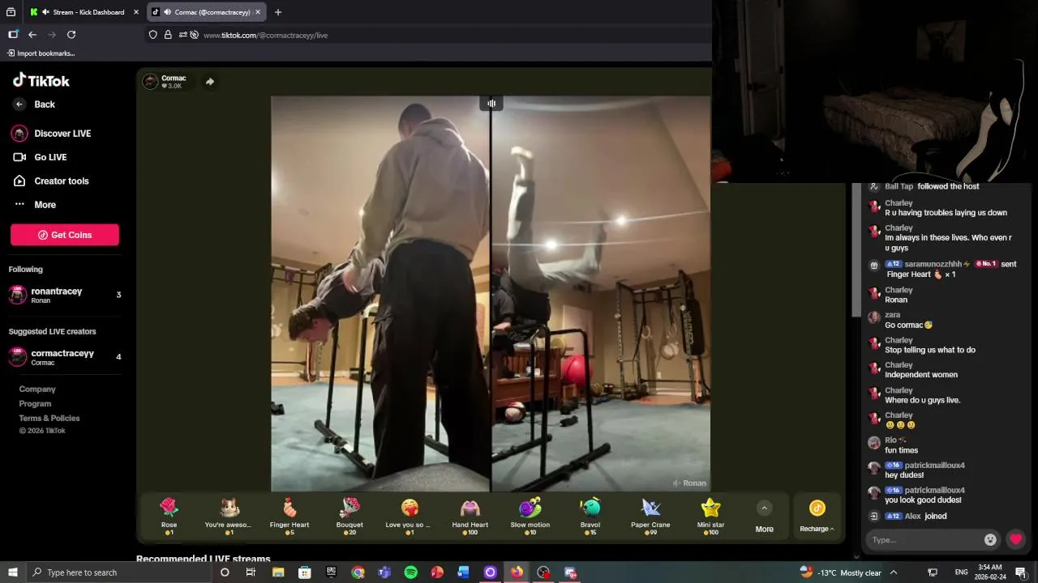1038x583 pixels.
Task: Open Spotify from the taskbar
Action: point(410,572)
